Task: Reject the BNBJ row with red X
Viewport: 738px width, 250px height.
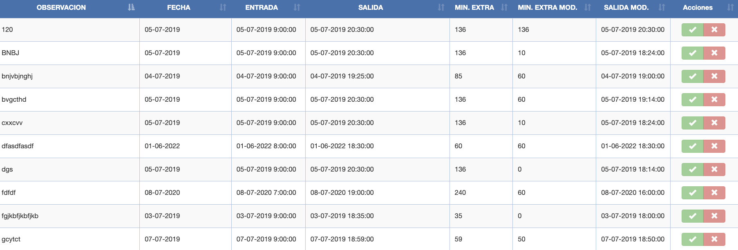Action: pyautogui.click(x=714, y=53)
